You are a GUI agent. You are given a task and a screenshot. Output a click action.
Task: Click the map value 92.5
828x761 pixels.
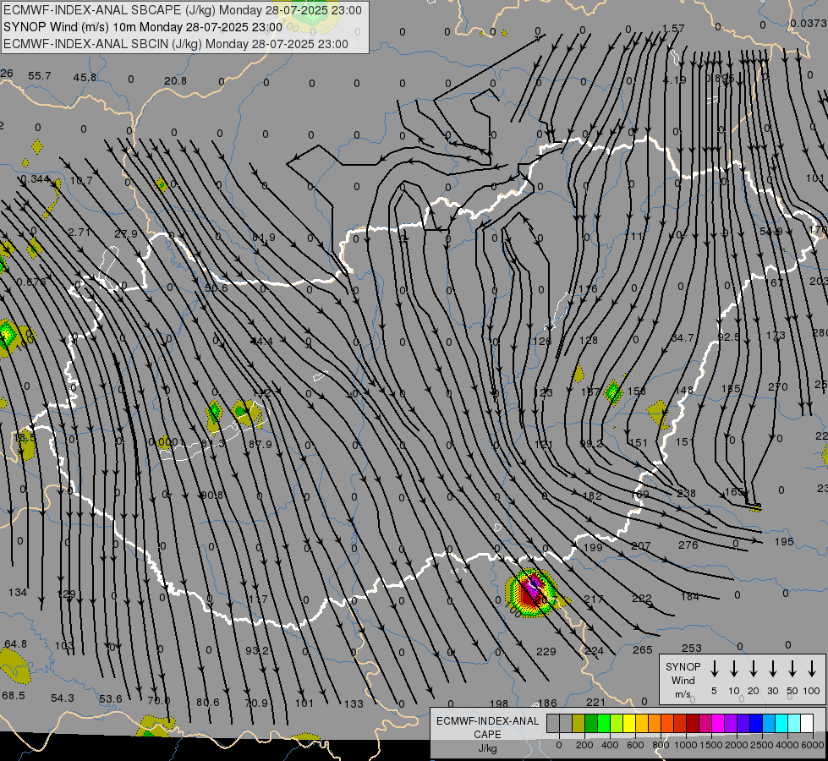(x=729, y=337)
